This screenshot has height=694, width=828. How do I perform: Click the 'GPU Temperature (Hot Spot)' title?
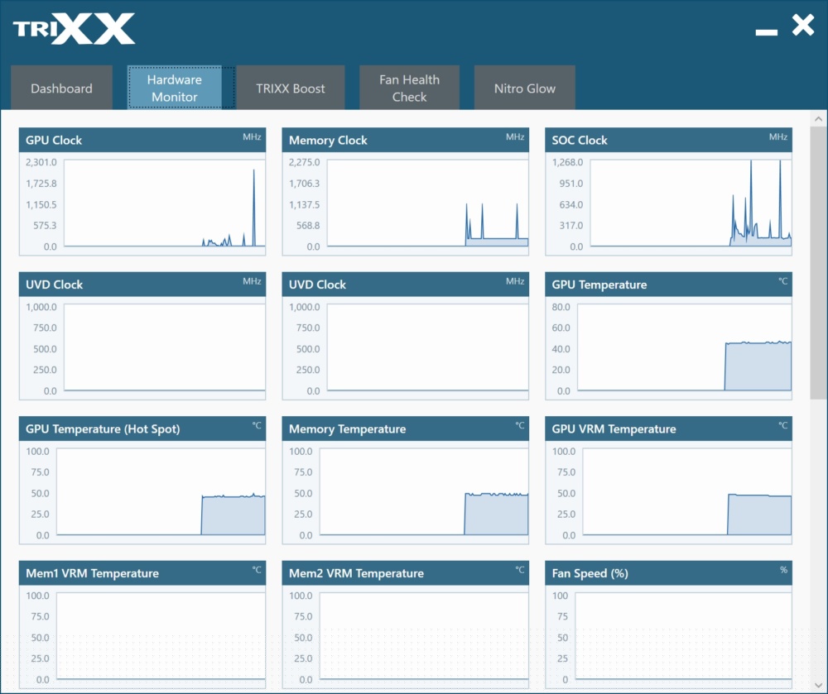pyautogui.click(x=103, y=429)
